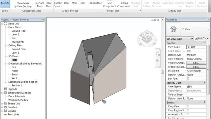Open the North elevation view
The image size is (211, 119).
click(15, 71)
